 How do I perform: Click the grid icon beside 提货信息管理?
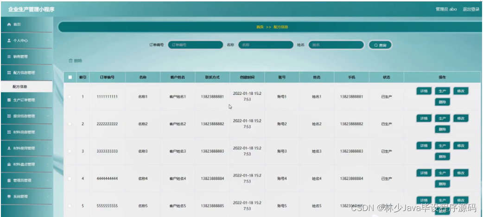pos(9,116)
